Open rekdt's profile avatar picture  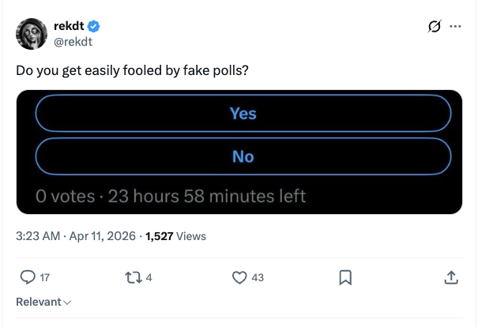pos(32,33)
